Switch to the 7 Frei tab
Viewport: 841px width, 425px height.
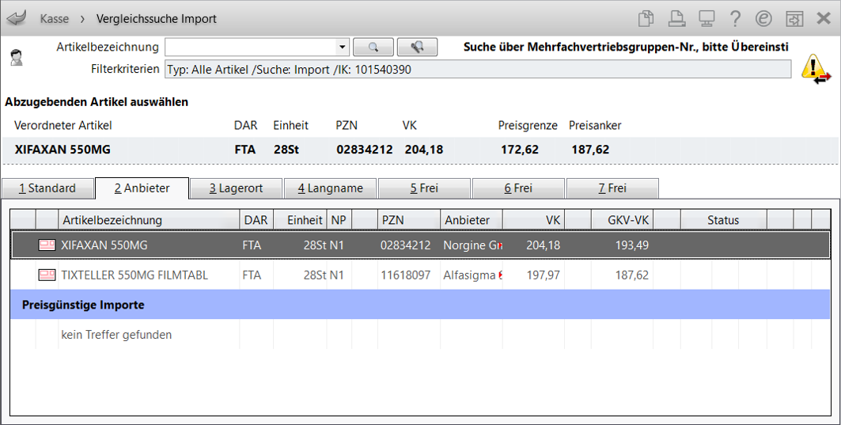pos(612,188)
